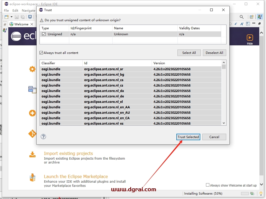Close the Welcome tab

pyautogui.click(x=32, y=24)
